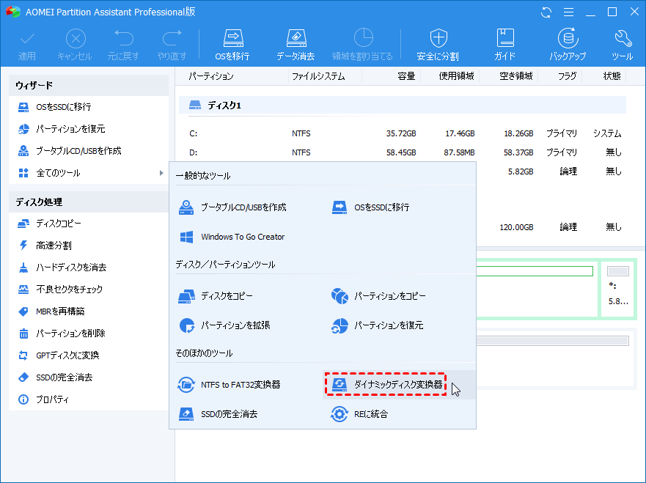Click the システム status cell
The width and height of the screenshot is (646, 483).
coord(607,133)
